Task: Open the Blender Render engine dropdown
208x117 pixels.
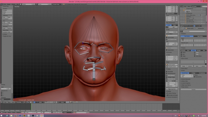Action: (x=57, y=4)
